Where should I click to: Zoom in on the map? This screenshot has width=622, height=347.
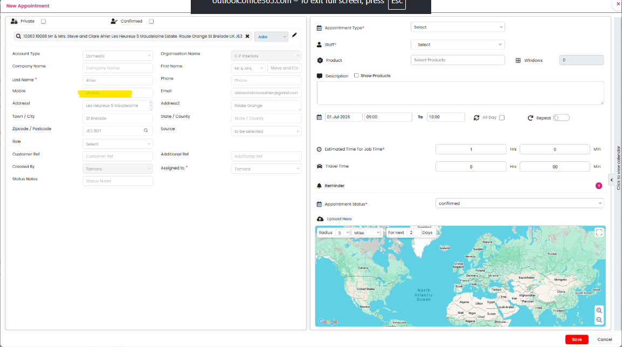click(599, 310)
